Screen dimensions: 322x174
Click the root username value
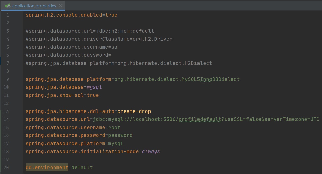tap(114, 128)
